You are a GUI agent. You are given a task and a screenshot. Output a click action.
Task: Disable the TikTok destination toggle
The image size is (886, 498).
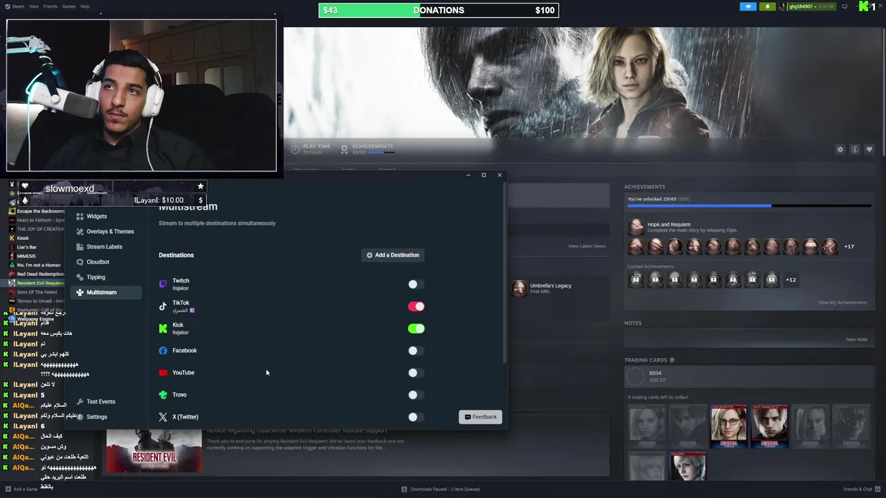coord(415,306)
